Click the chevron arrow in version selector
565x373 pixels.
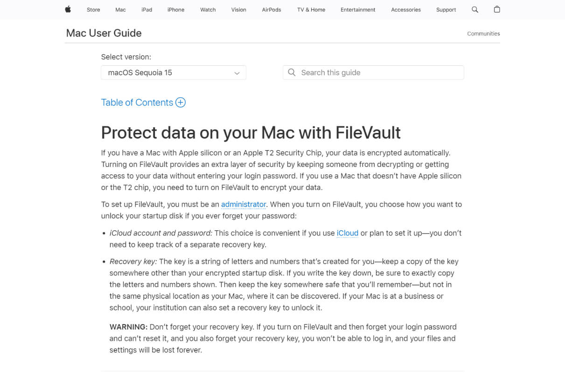(x=237, y=73)
